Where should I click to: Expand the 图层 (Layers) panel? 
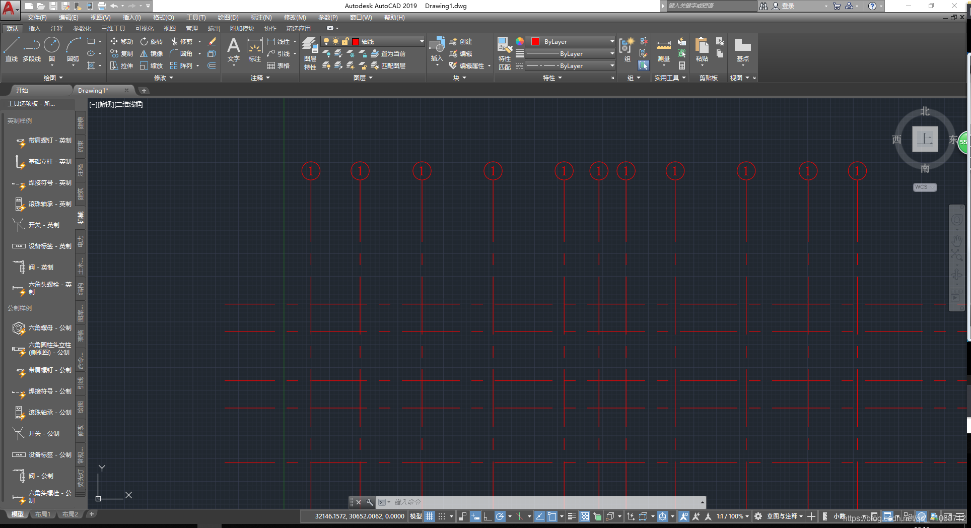(x=363, y=78)
